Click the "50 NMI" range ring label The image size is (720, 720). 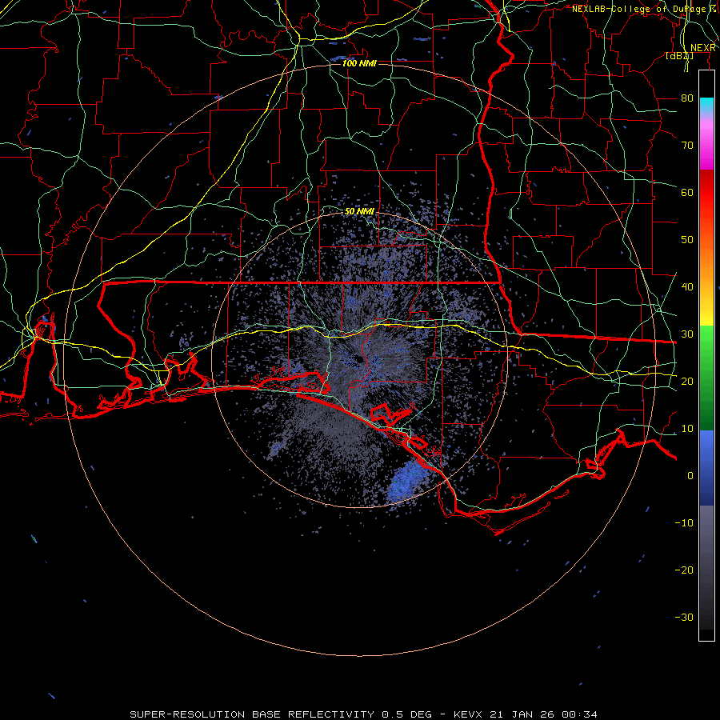(359, 211)
